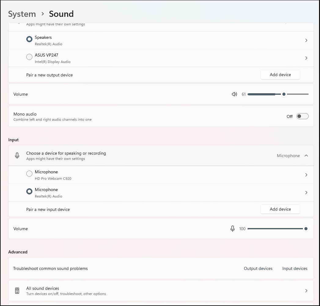
Task: Collapse the input device list chevron
Action: pos(306,156)
